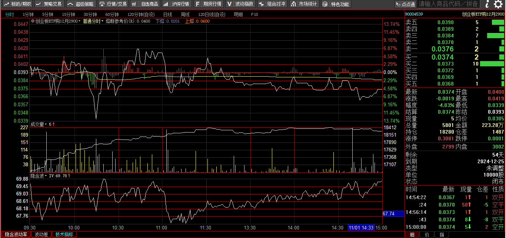Open the 标的/期权 toolbar section

click(17, 4)
